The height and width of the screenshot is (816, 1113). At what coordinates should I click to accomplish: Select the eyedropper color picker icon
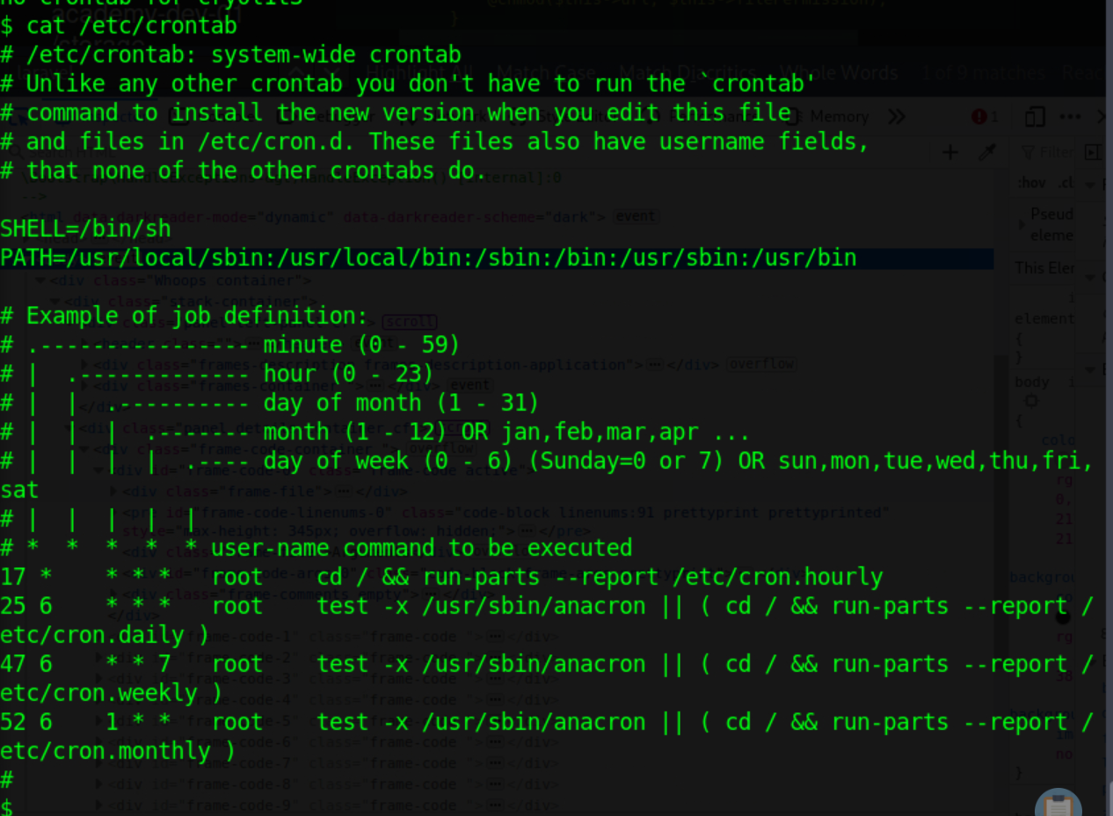pos(987,152)
